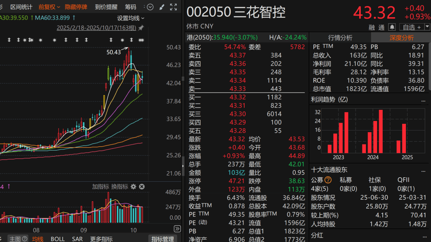Open the 自选+ dropdown arrow

(x=427, y=26)
